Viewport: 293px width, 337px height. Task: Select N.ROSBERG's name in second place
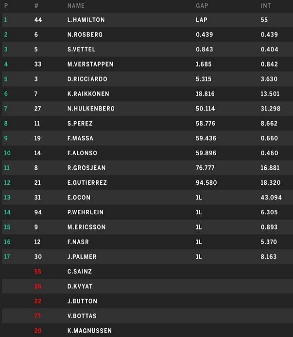[85, 35]
